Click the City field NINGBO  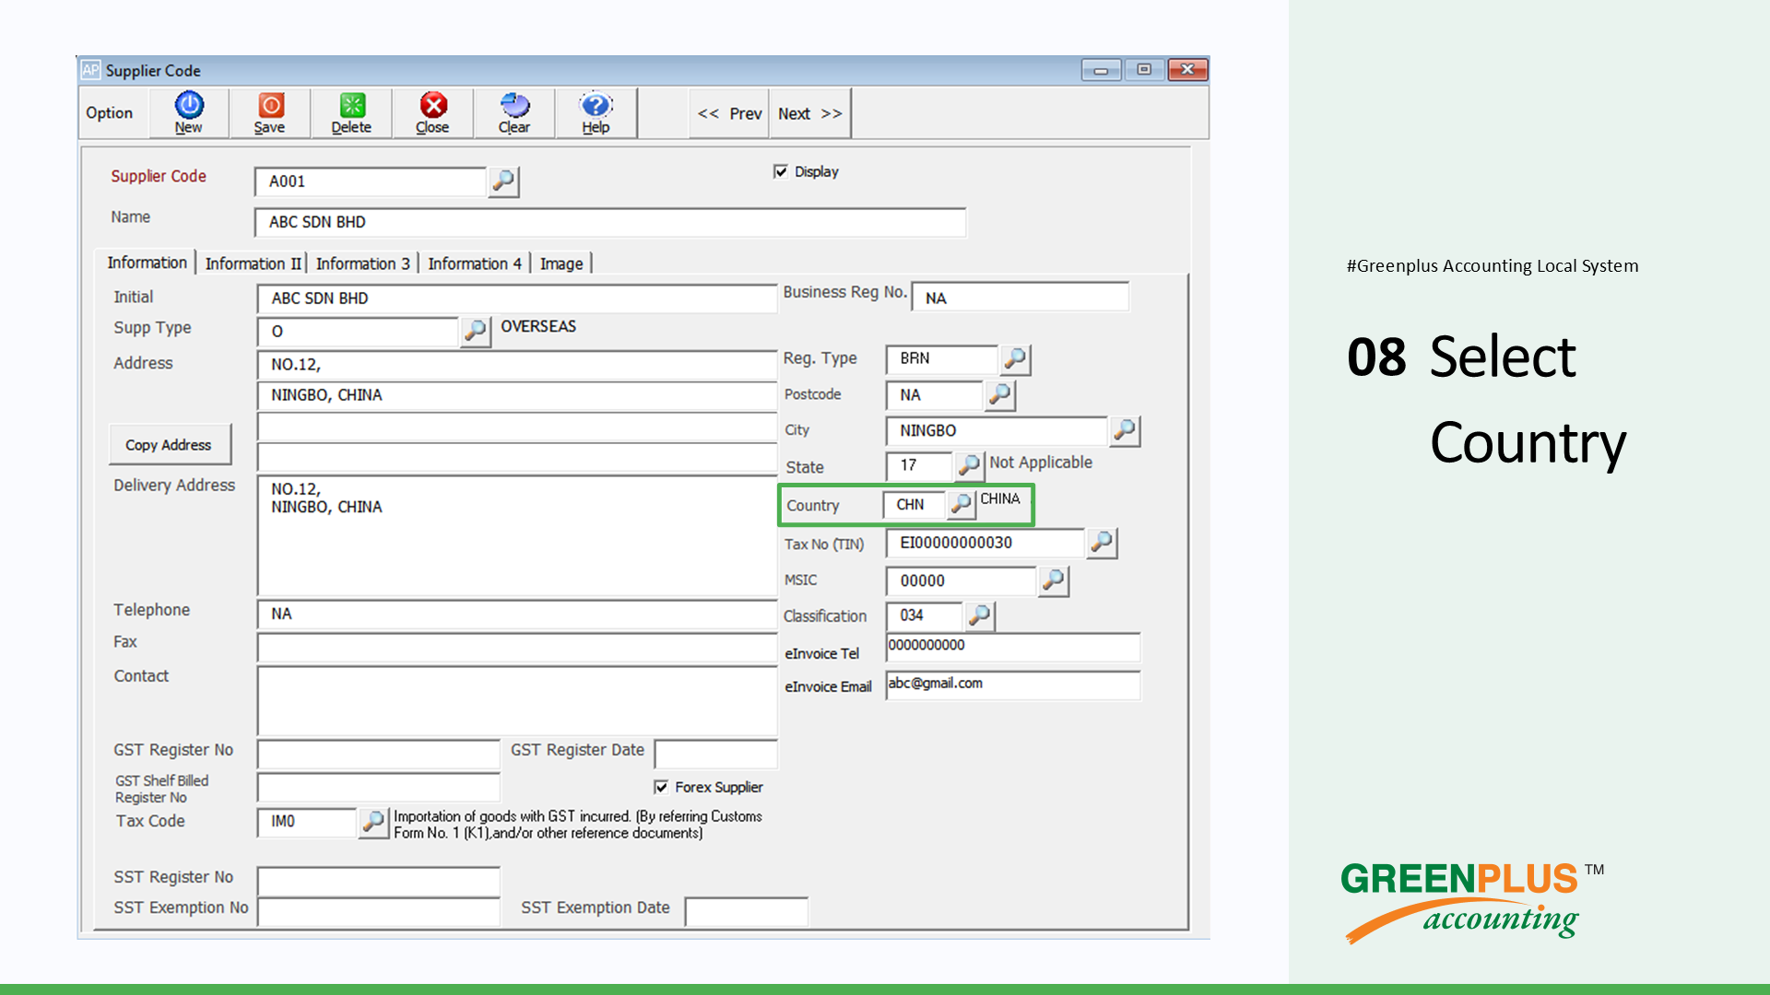[997, 430]
